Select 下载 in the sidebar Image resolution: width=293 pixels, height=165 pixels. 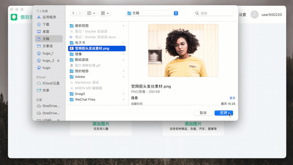pos(49,24)
